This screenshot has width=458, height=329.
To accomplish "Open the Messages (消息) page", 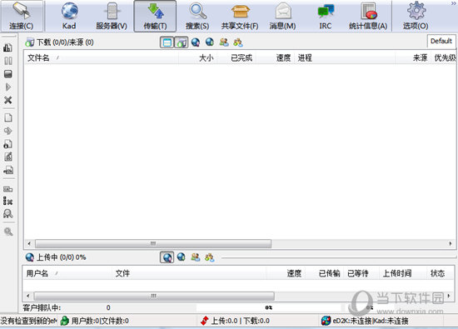I will [x=282, y=16].
